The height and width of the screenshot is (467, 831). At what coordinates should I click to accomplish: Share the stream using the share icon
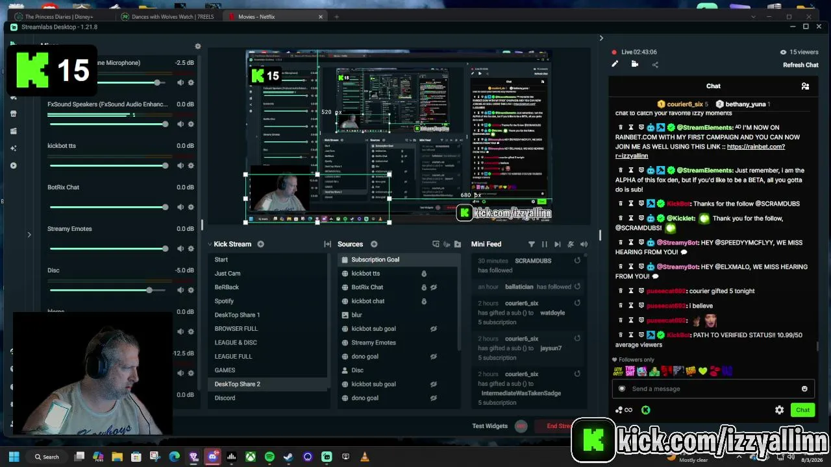tap(655, 64)
